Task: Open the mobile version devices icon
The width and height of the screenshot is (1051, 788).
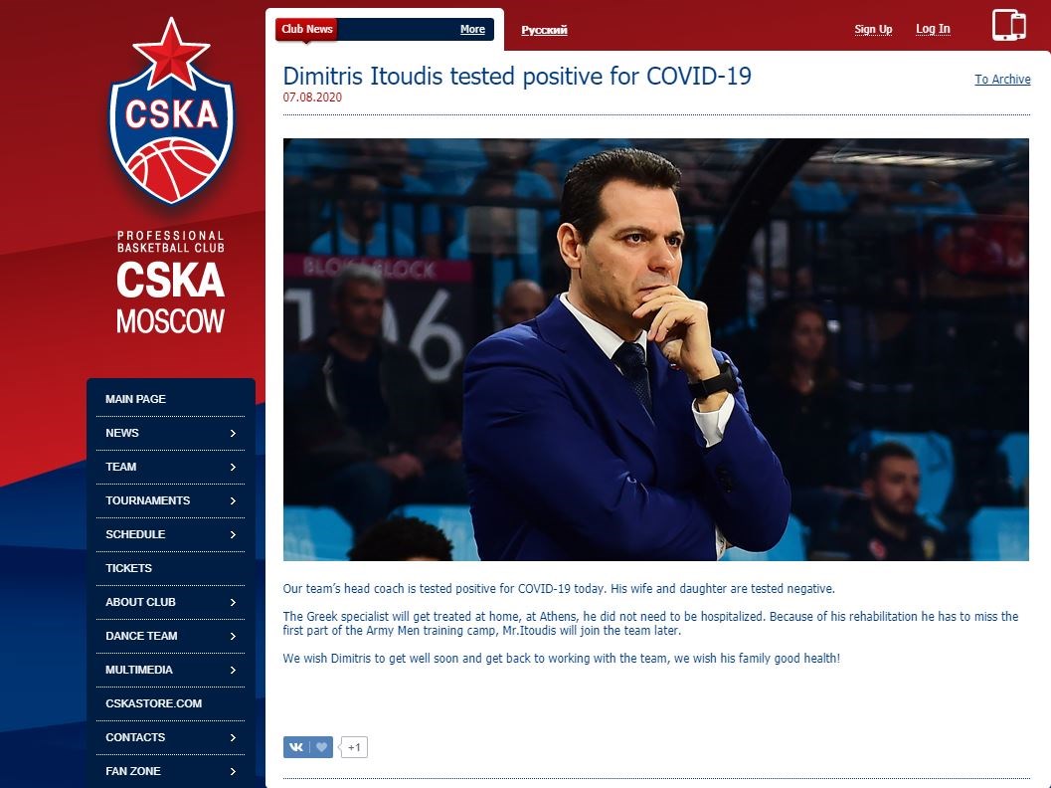Action: coord(1009,26)
